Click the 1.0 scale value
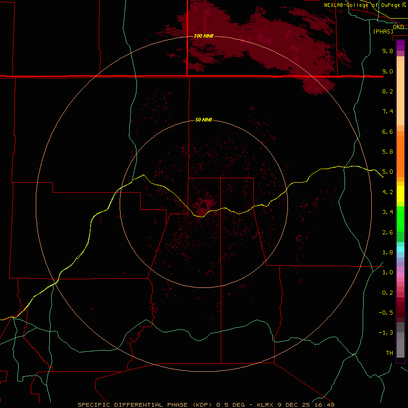Image resolution: width=408 pixels, height=408 pixels. pyautogui.click(x=388, y=272)
